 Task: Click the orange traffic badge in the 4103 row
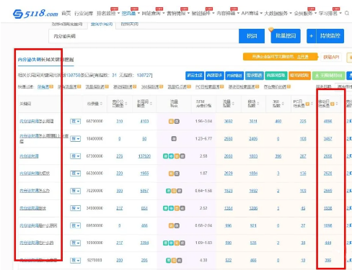tap(171, 122)
